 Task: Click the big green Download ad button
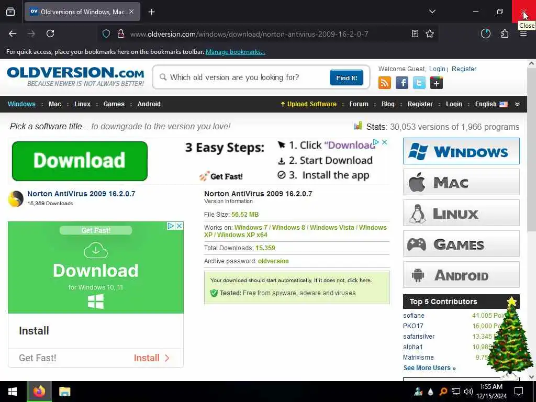(80, 161)
